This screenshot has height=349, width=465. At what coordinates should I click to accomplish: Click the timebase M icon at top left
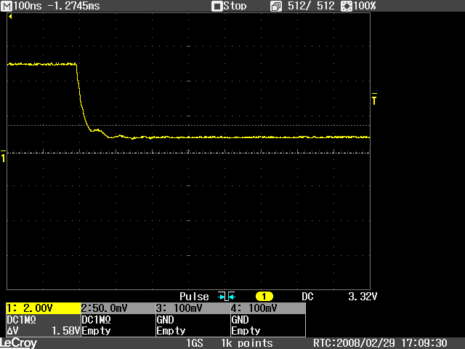coord(7,6)
